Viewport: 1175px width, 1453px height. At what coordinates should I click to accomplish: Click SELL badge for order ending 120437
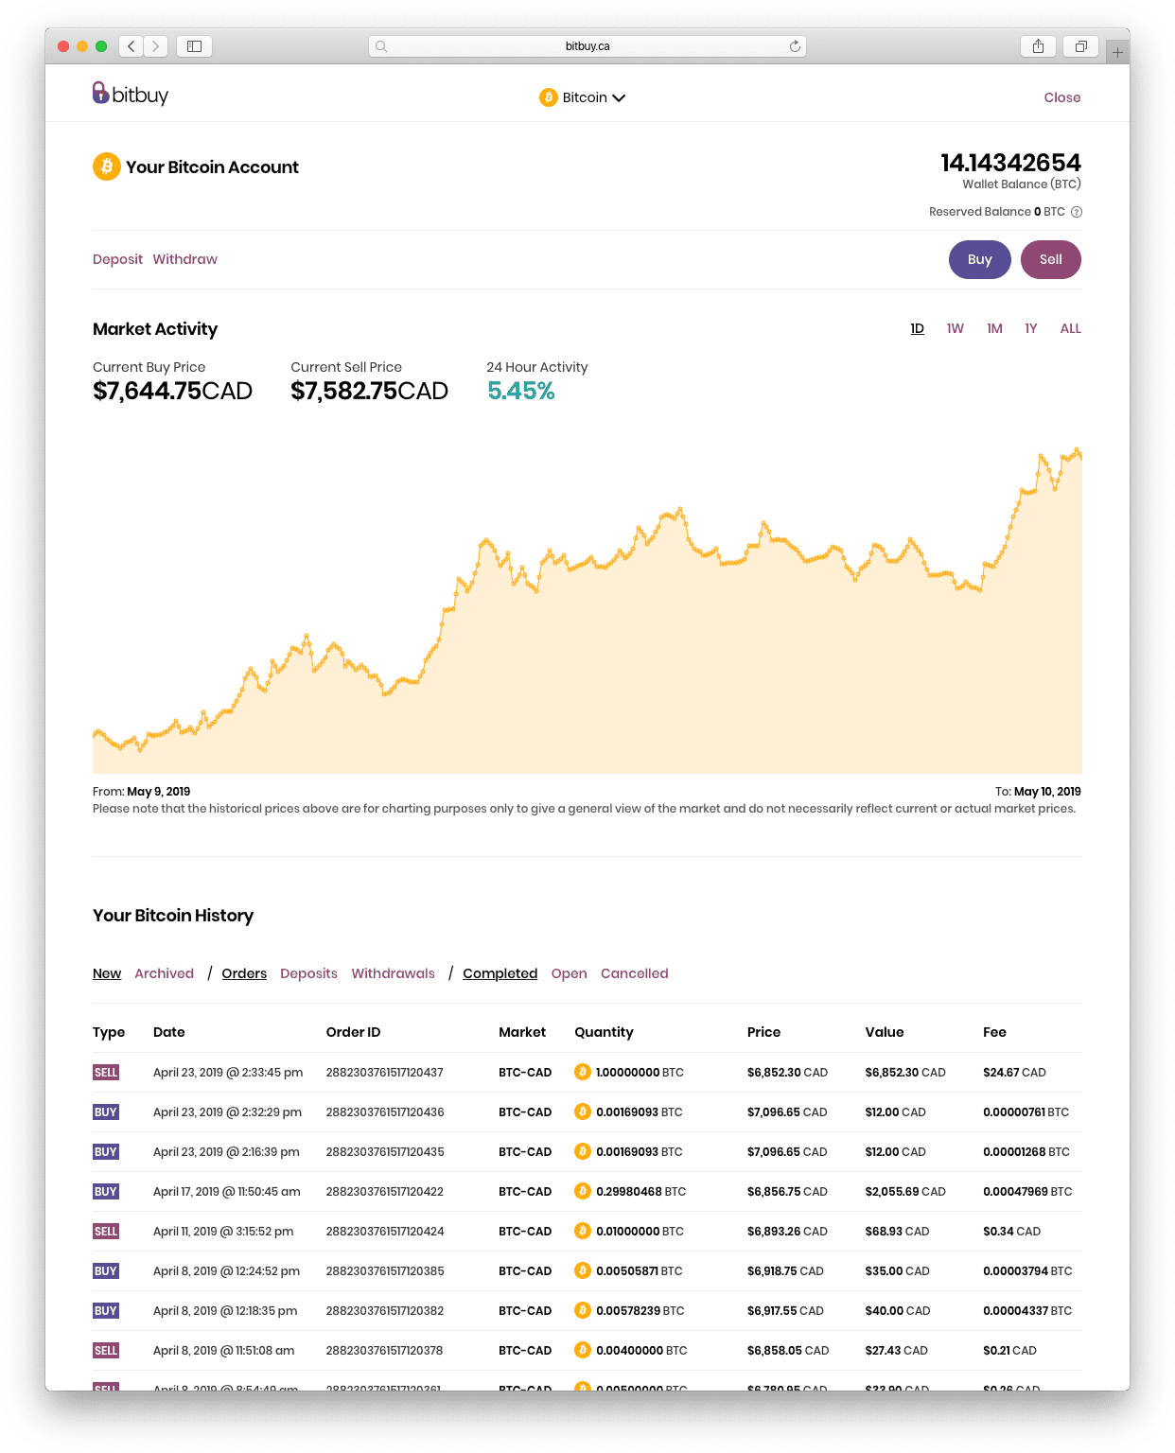click(106, 1073)
